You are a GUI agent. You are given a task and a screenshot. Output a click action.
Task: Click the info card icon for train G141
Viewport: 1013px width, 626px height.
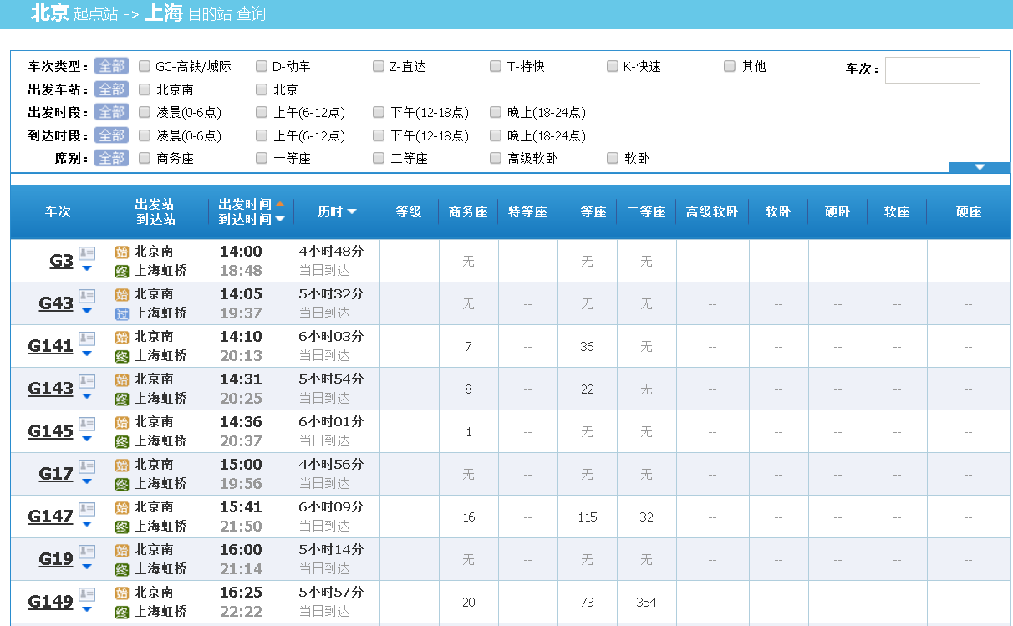tap(87, 338)
